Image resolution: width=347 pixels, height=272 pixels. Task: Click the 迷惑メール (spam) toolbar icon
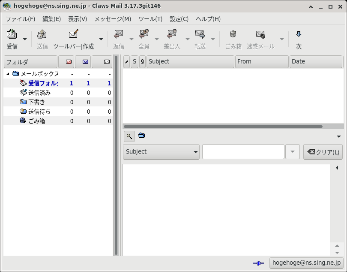tap(260, 34)
